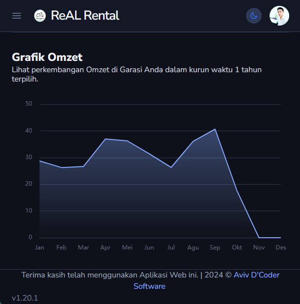Click the January starting point of the chart line
Screen dimensions: 300x304
tap(39, 161)
